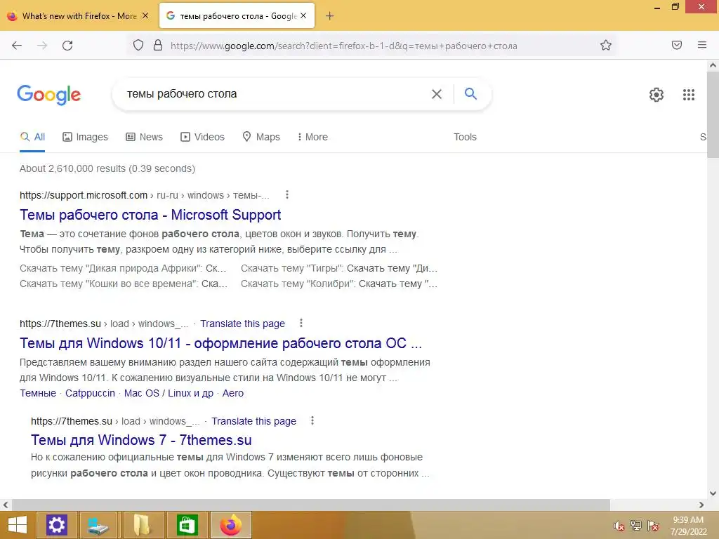Image resolution: width=719 pixels, height=539 pixels.
Task: Select the All search tab
Action: coord(32,137)
